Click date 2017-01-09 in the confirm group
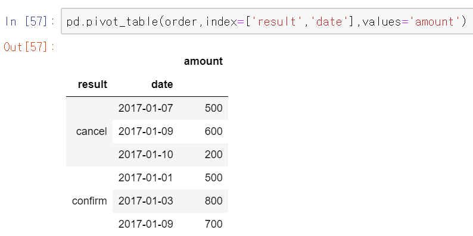Image resolution: width=473 pixels, height=236 pixels. [146, 224]
